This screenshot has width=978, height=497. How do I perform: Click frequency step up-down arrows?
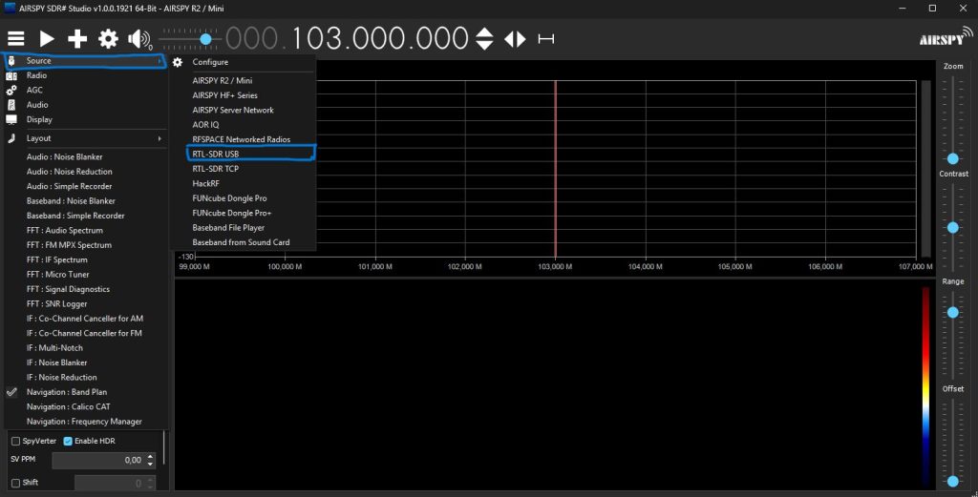tap(484, 38)
